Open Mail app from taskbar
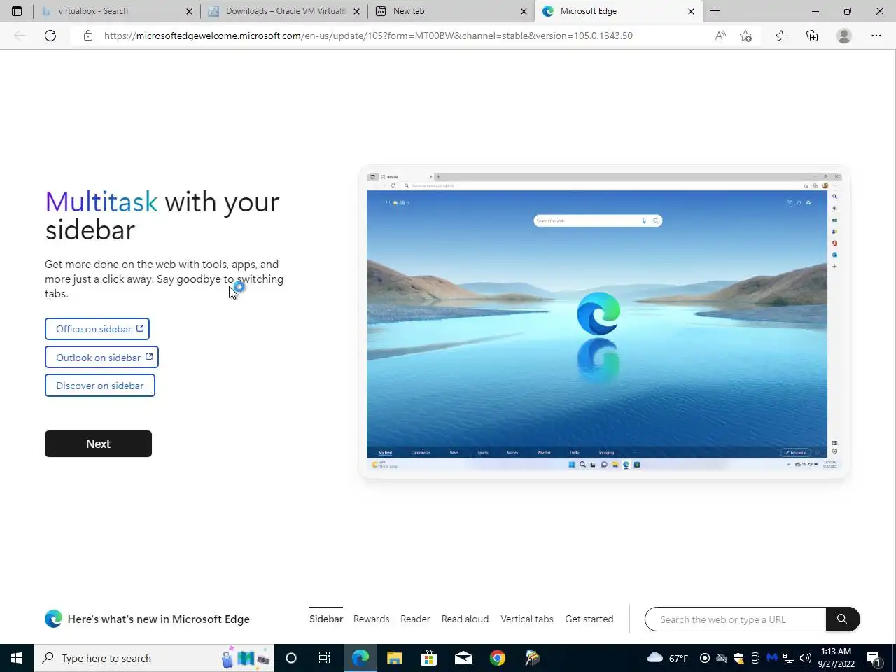The image size is (896, 672). [463, 658]
